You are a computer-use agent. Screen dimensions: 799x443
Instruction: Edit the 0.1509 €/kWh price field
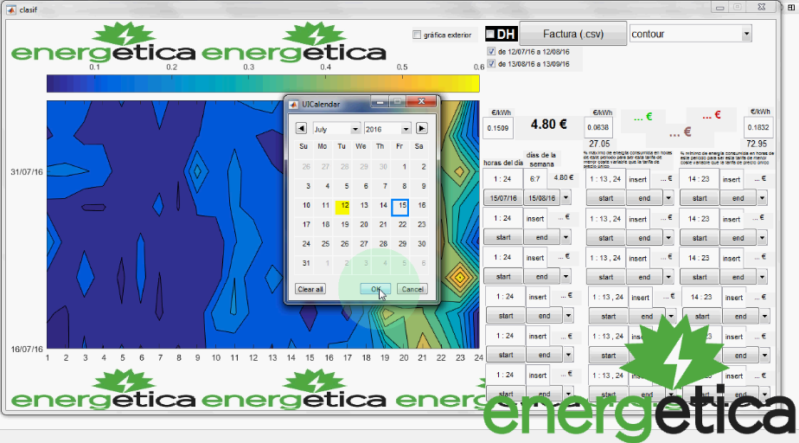pyautogui.click(x=498, y=128)
